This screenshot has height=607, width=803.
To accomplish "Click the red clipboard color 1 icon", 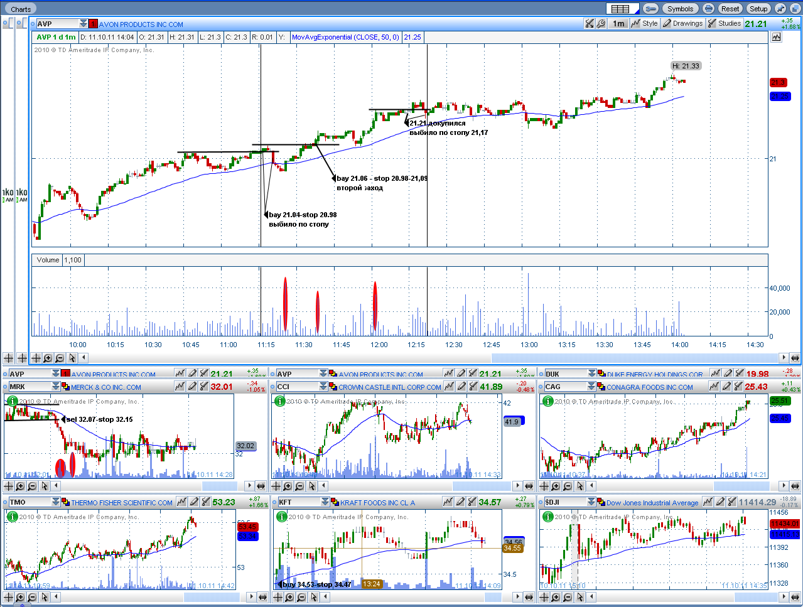I will [93, 24].
